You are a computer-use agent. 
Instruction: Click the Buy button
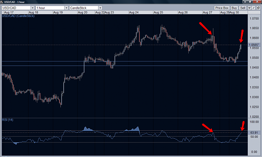[x=234, y=8]
